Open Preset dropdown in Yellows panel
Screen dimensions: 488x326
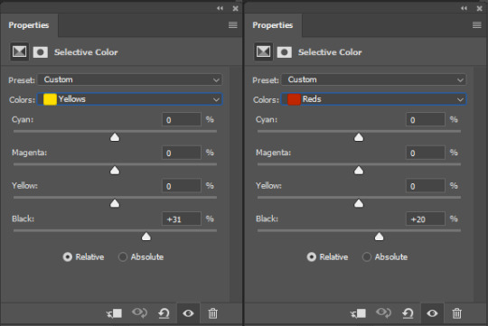(130, 79)
